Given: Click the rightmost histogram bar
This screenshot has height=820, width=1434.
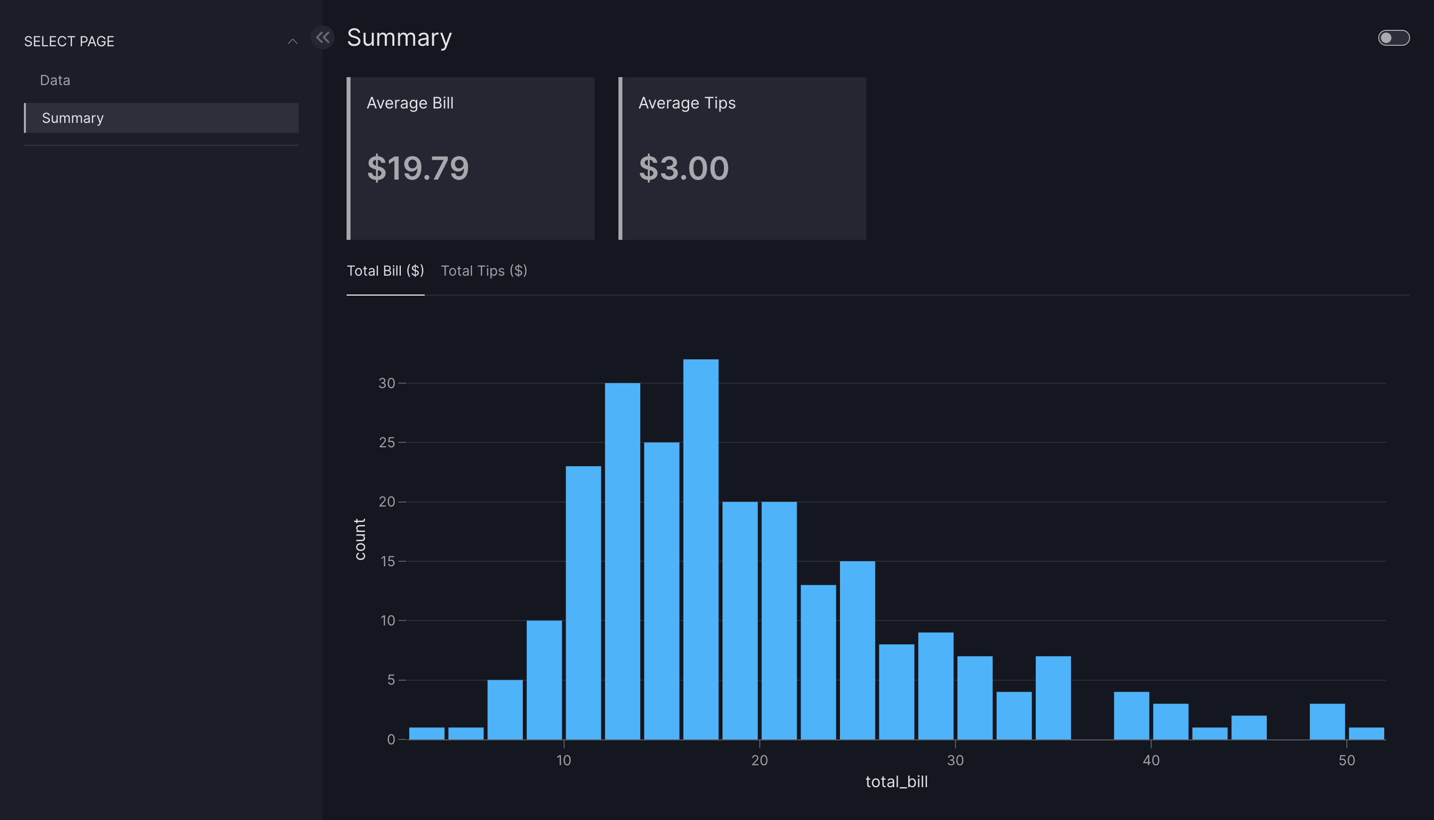Looking at the screenshot, I should 1366,733.
